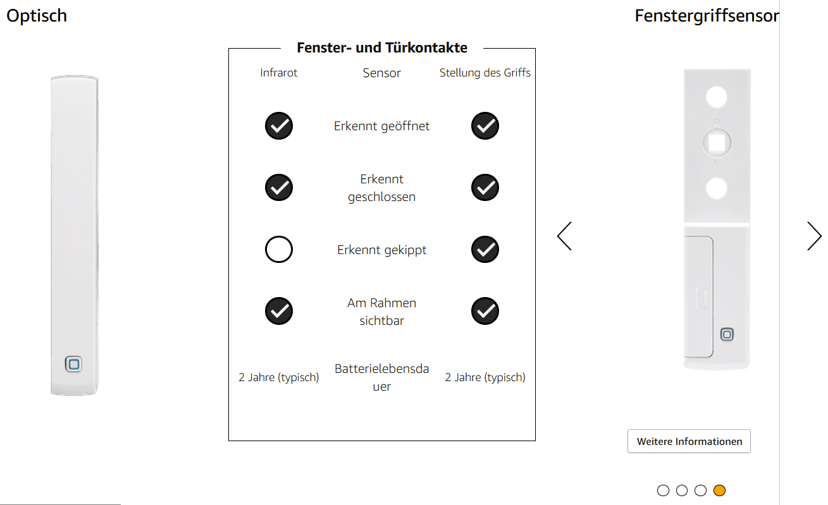This screenshot has height=505, width=828.
Task: Click the Fenster- und Türkontakte table title
Action: [382, 48]
